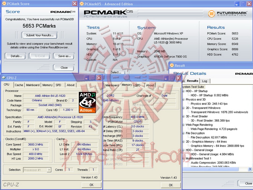Click the Level 2 1024 KBytes cache value

pyautogui.click(x=84, y=154)
